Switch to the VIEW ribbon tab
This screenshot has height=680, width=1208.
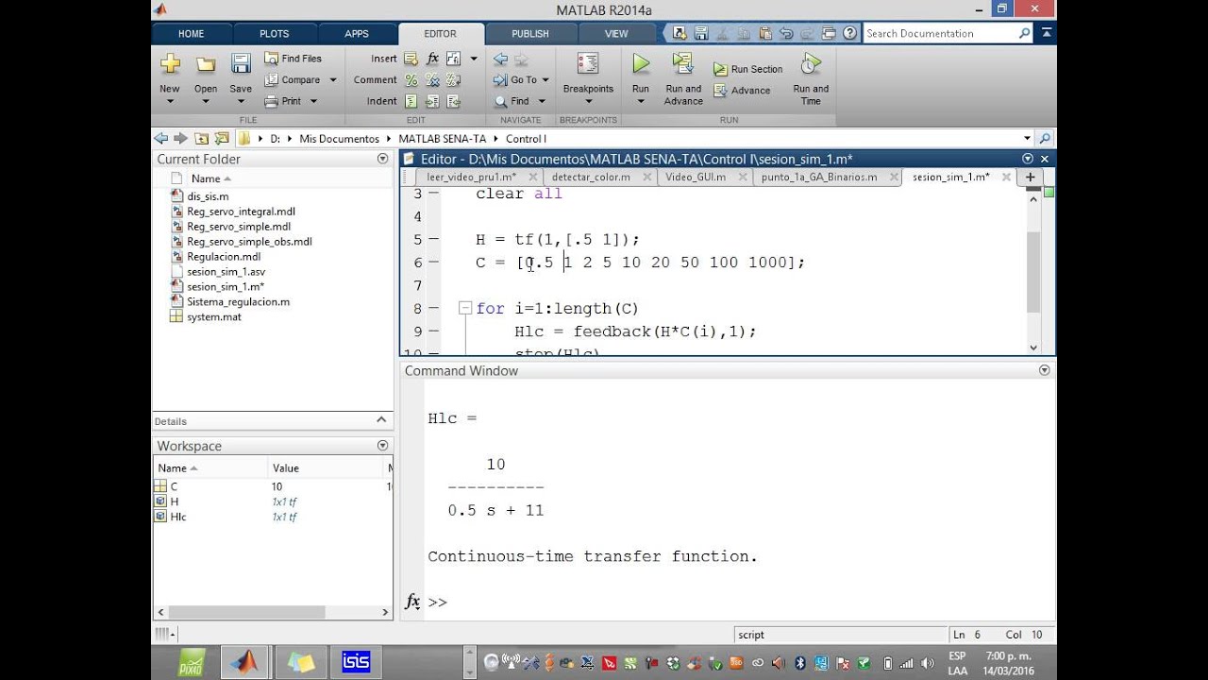[616, 33]
